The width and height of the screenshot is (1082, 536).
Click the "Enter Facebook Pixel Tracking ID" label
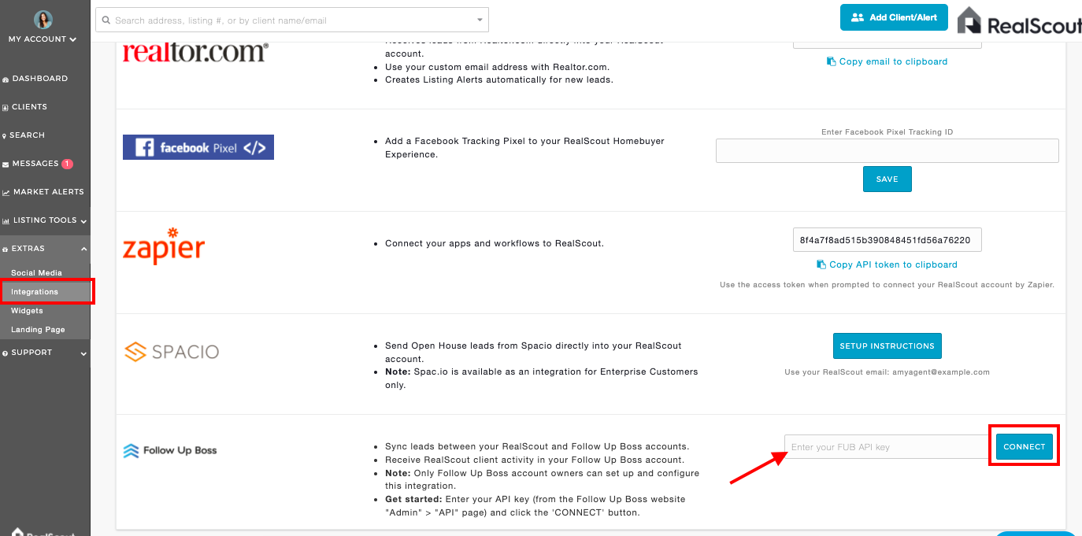coord(887,132)
